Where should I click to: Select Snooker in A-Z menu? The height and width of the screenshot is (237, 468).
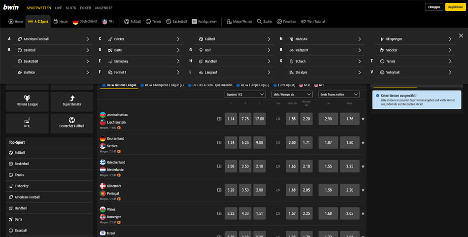tap(415, 50)
